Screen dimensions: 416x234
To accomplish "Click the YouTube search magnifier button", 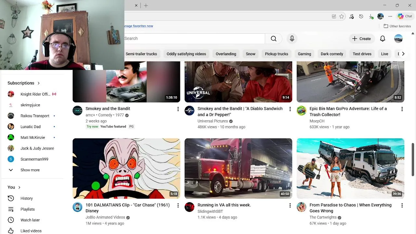I will (x=274, y=38).
